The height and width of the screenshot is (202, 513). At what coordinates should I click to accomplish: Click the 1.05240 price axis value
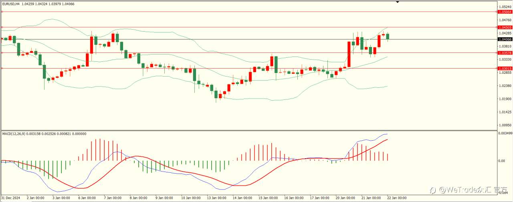pos(506,7)
